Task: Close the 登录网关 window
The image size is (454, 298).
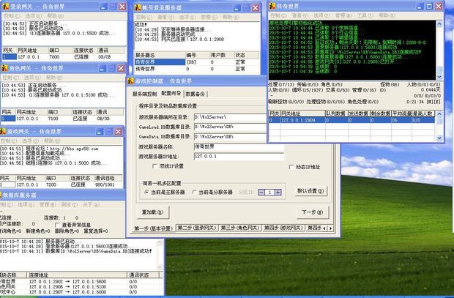Action: coord(122,7)
